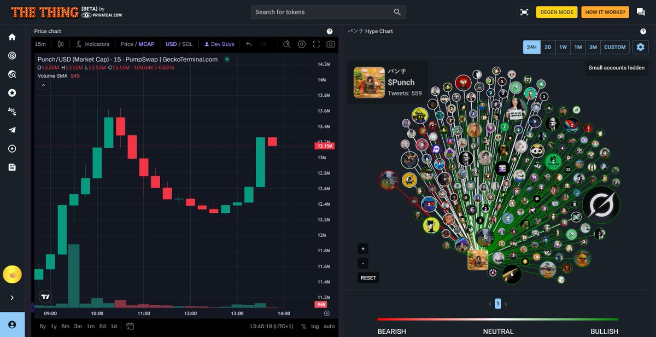The width and height of the screenshot is (656, 337).
Task: Select the 24H timeframe tab
Action: pyautogui.click(x=531, y=47)
